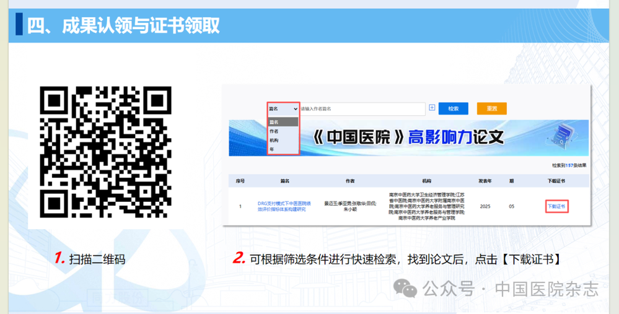This screenshot has height=314, width=619.
Task: Click the 05 issue cell
Action: [512, 206]
